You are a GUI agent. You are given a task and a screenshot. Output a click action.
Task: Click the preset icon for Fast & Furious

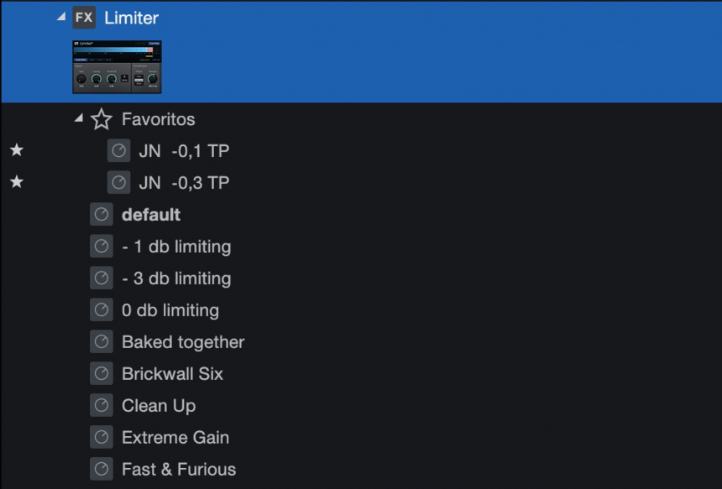pyautogui.click(x=102, y=470)
